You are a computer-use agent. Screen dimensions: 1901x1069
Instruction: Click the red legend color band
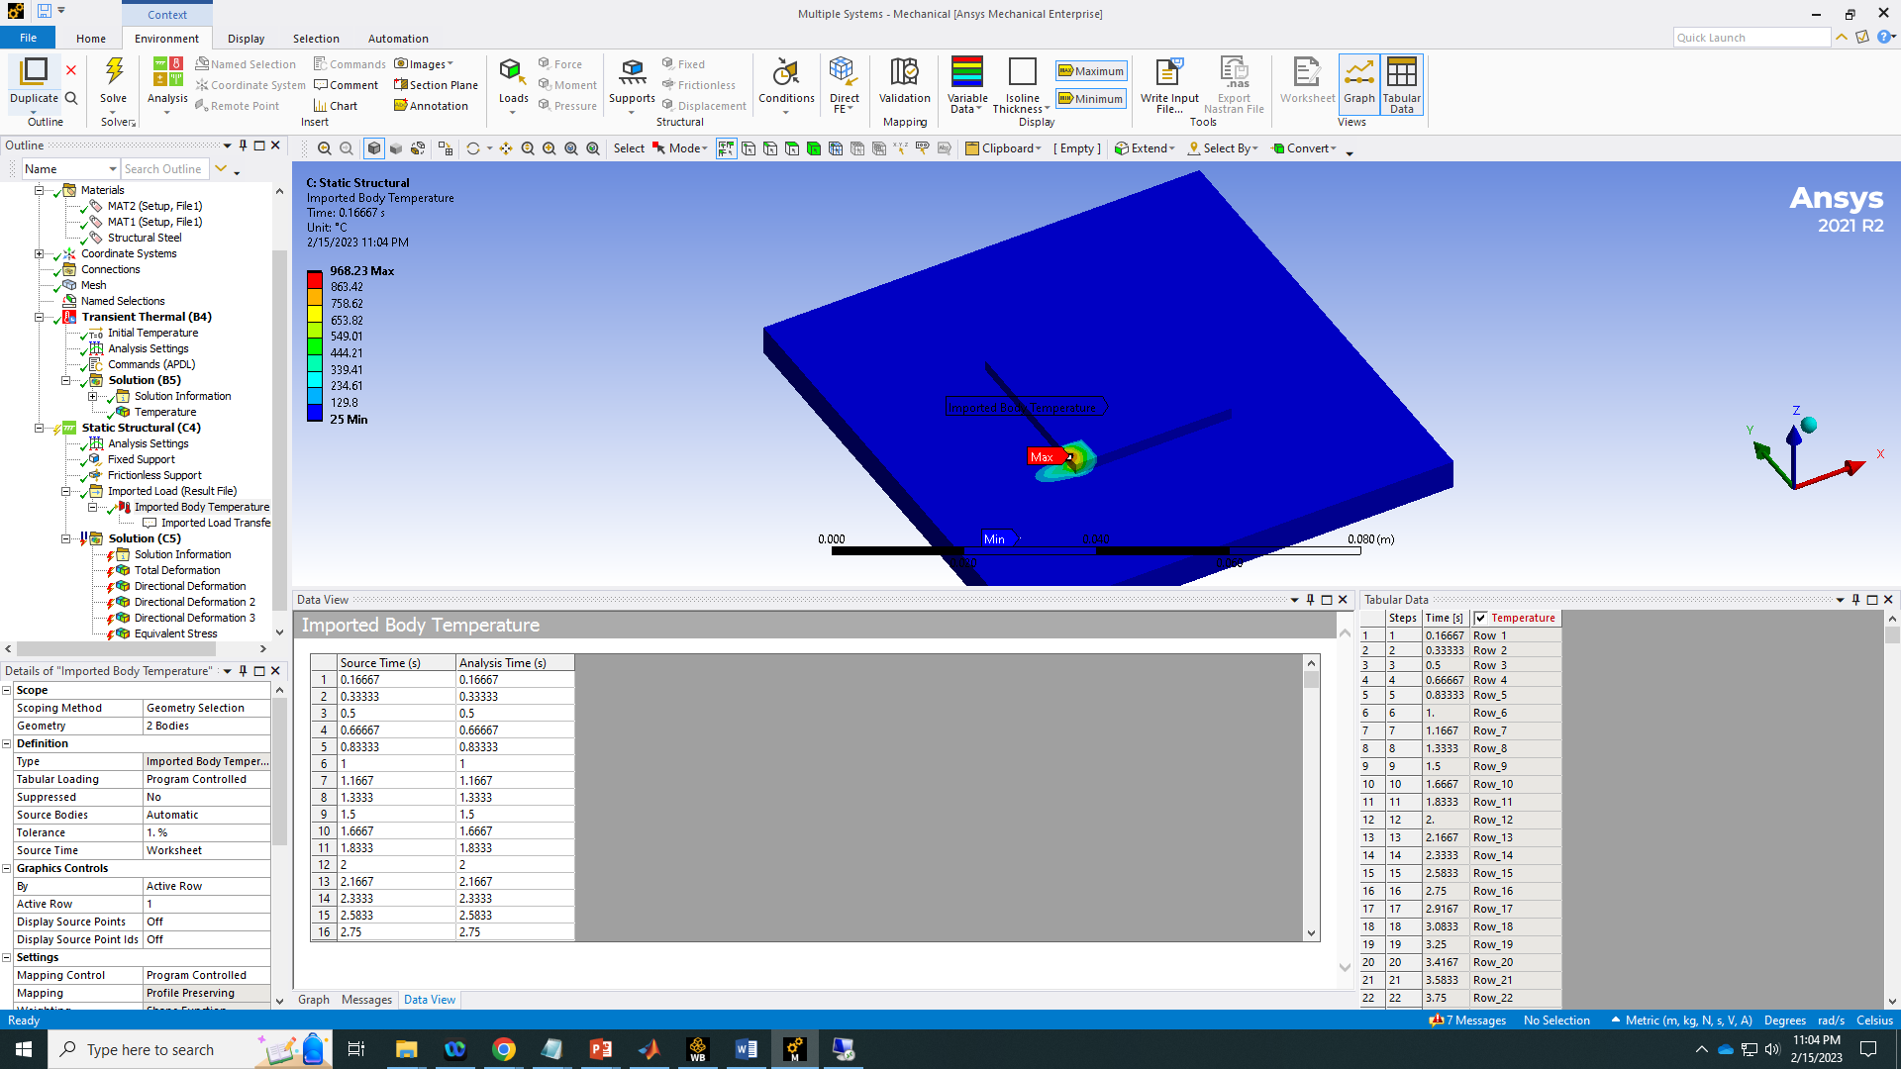point(314,279)
